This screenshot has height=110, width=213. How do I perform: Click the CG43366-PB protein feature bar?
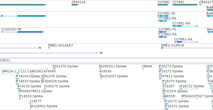[23, 32]
